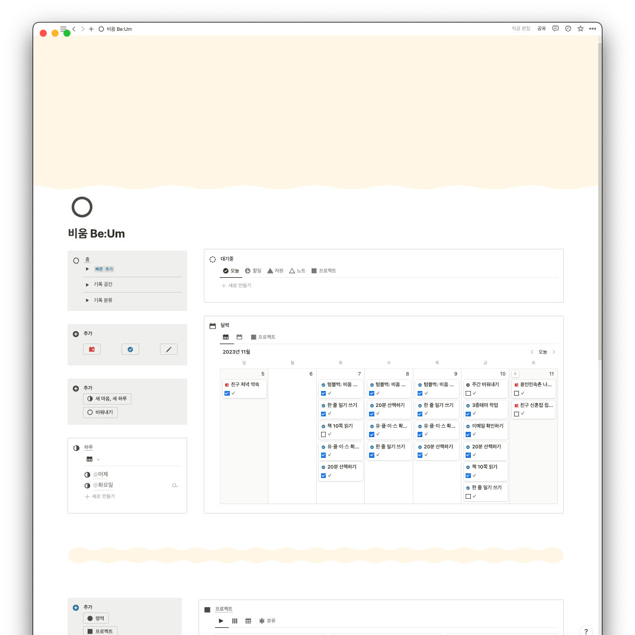The image size is (635, 635).
Task: Open the sidebar hamburger menu icon
Action: [x=63, y=29]
